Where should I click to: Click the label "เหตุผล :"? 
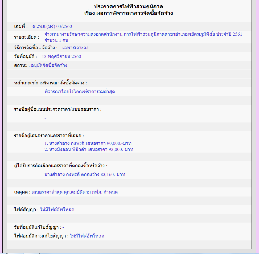22,192
